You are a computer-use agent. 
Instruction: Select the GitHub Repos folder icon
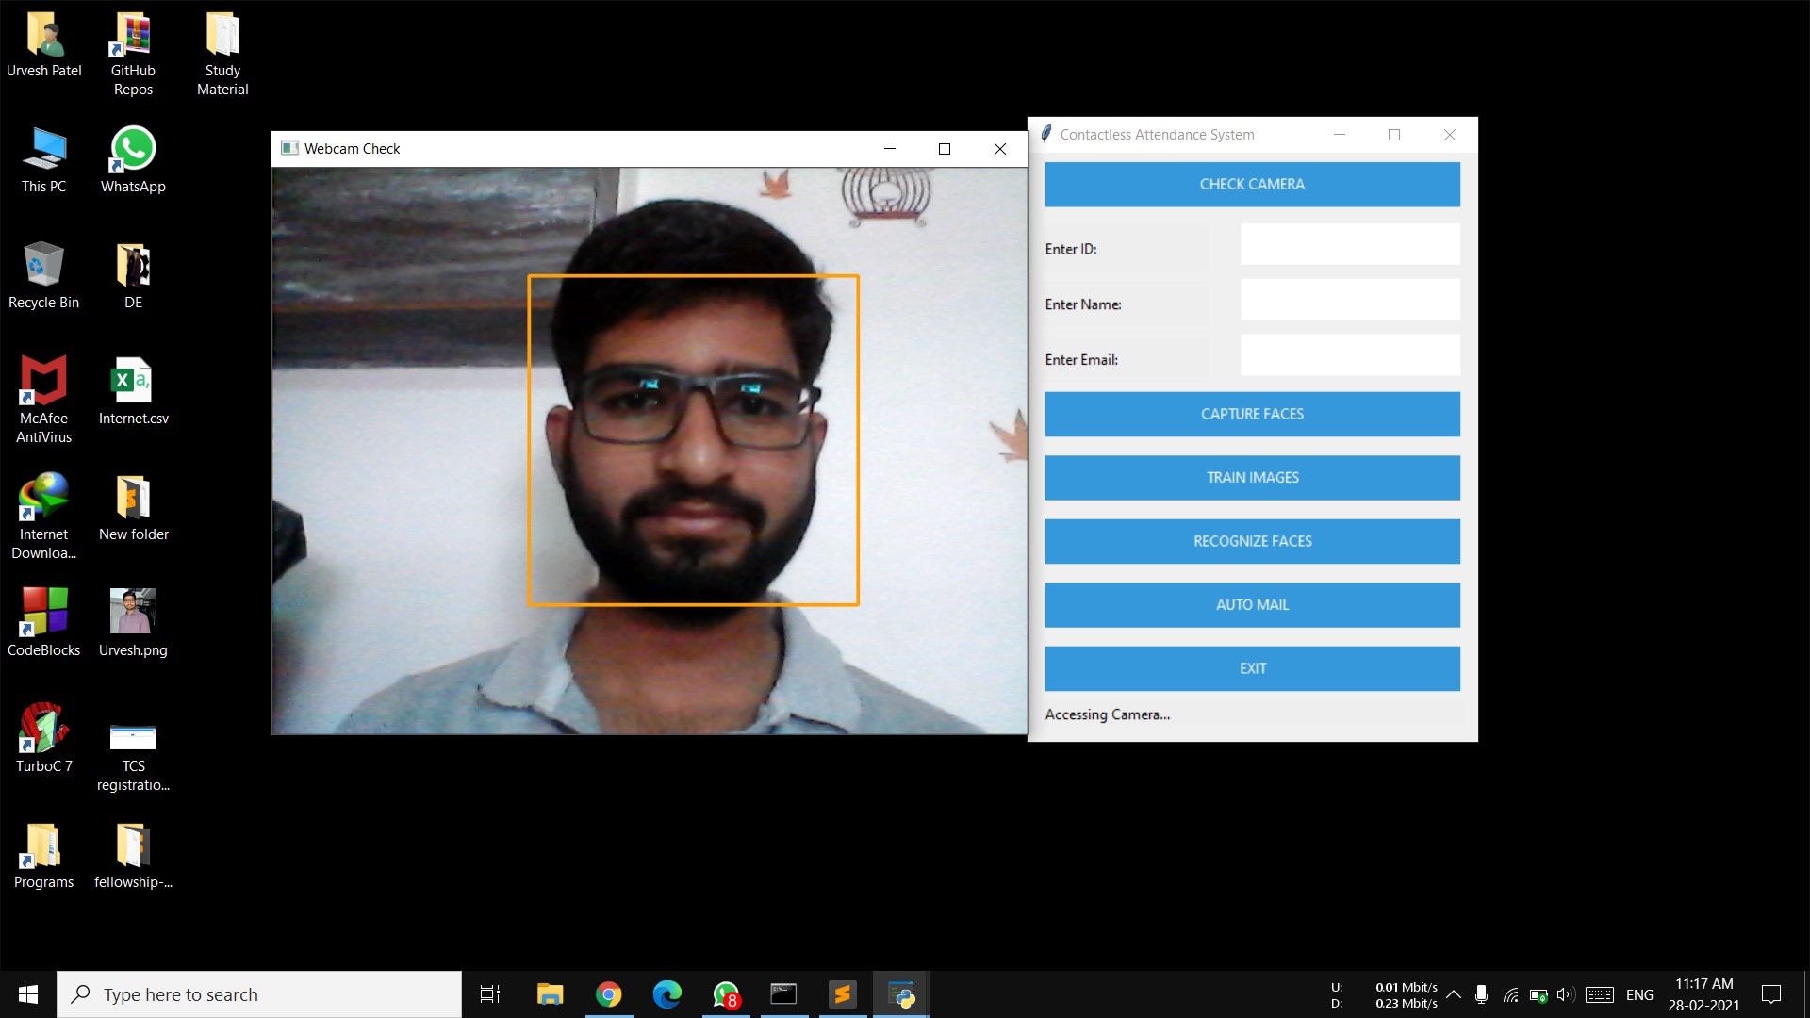133,38
